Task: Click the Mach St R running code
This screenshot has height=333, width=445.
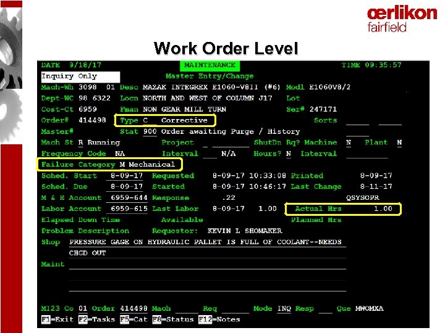Action: [81, 142]
